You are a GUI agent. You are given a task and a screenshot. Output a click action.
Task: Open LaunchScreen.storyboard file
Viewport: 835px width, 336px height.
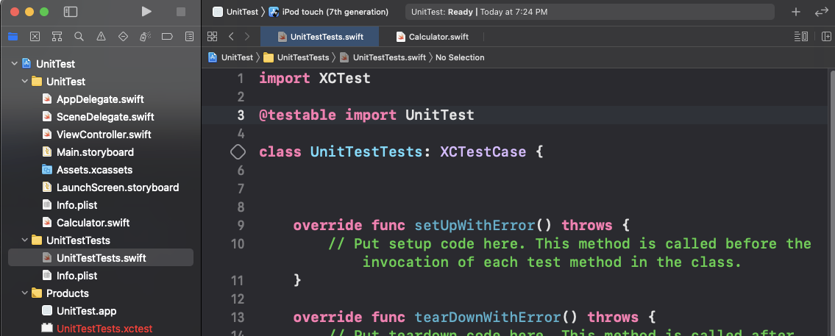(118, 187)
